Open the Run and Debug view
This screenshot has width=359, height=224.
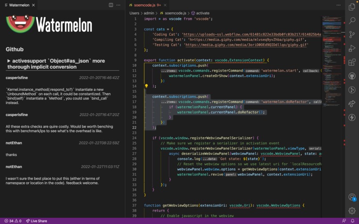[352, 48]
